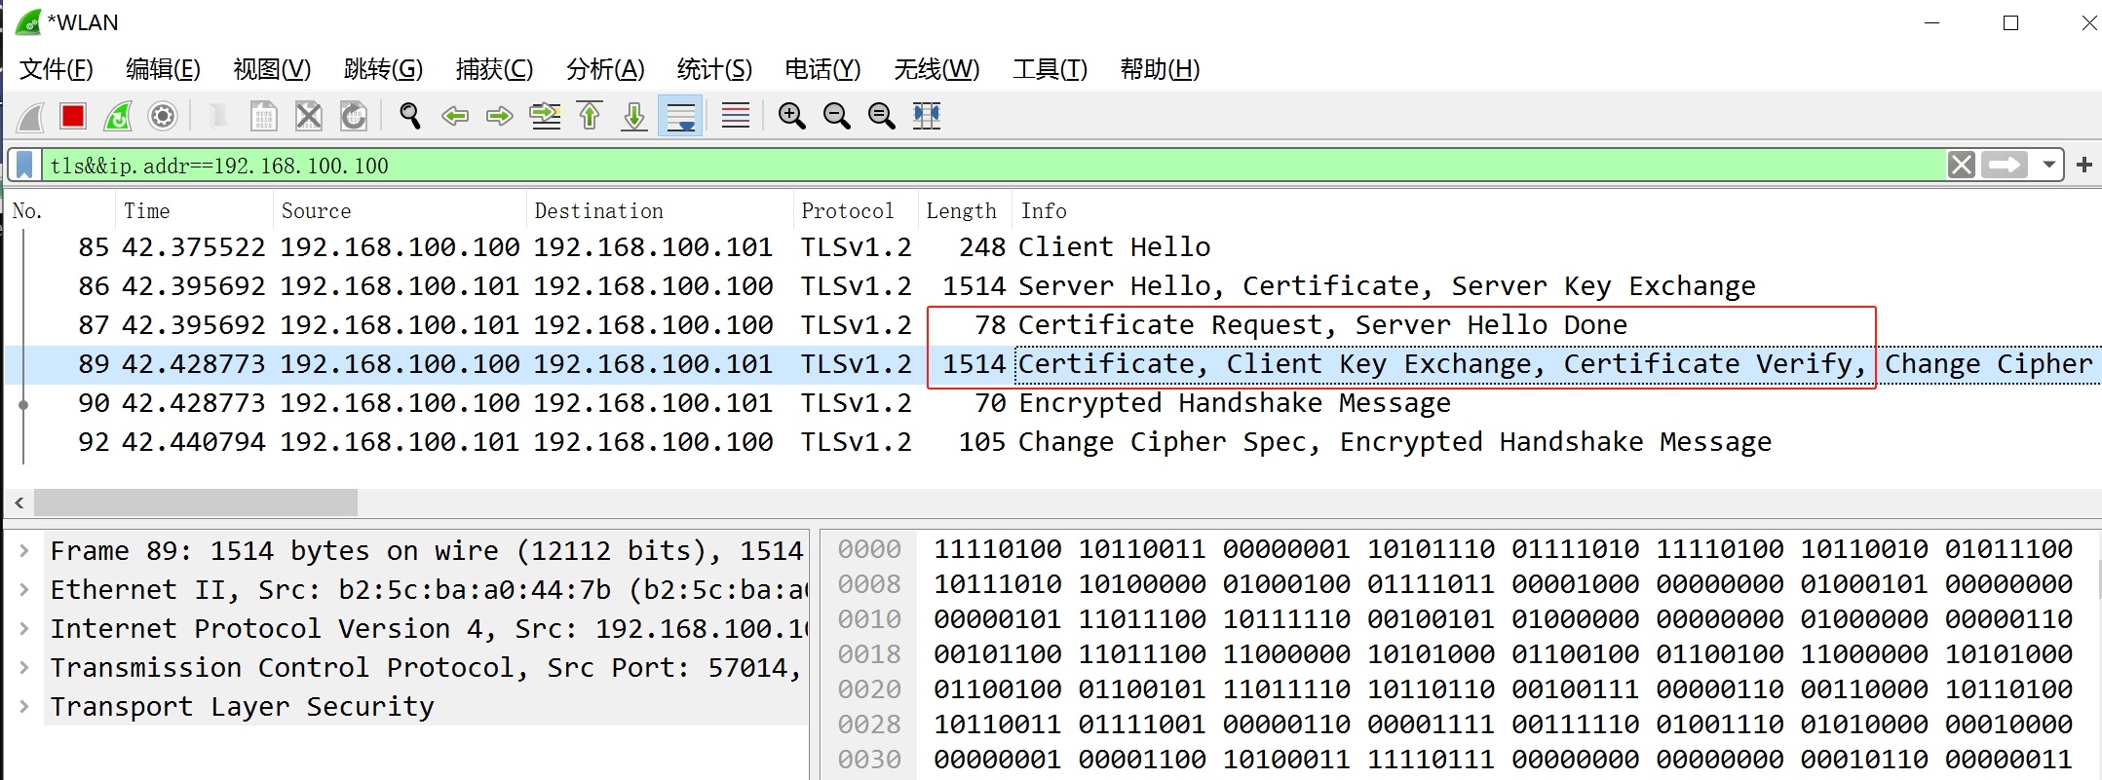Viewport: 2102px width, 780px height.
Task: Open the 文件(F) menu
Action: (x=57, y=69)
